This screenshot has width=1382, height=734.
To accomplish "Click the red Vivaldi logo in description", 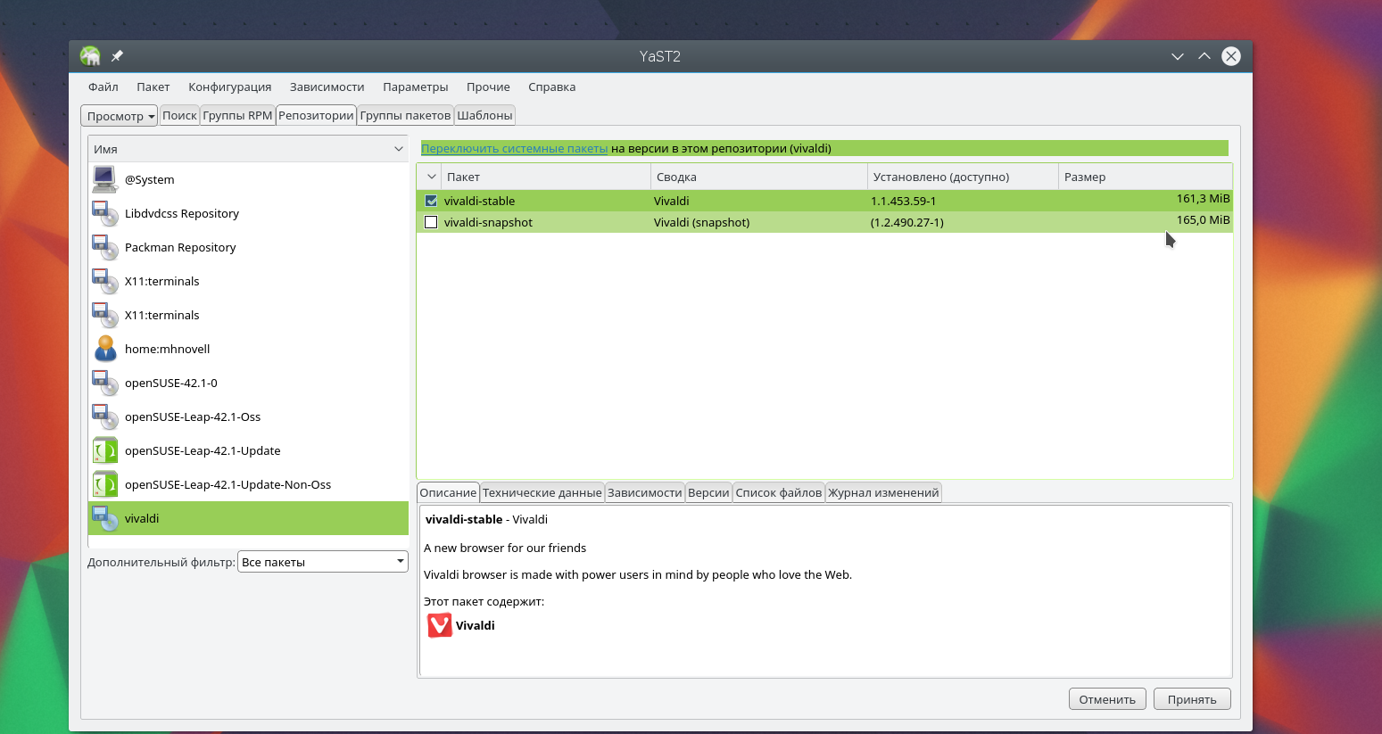I will (439, 625).
